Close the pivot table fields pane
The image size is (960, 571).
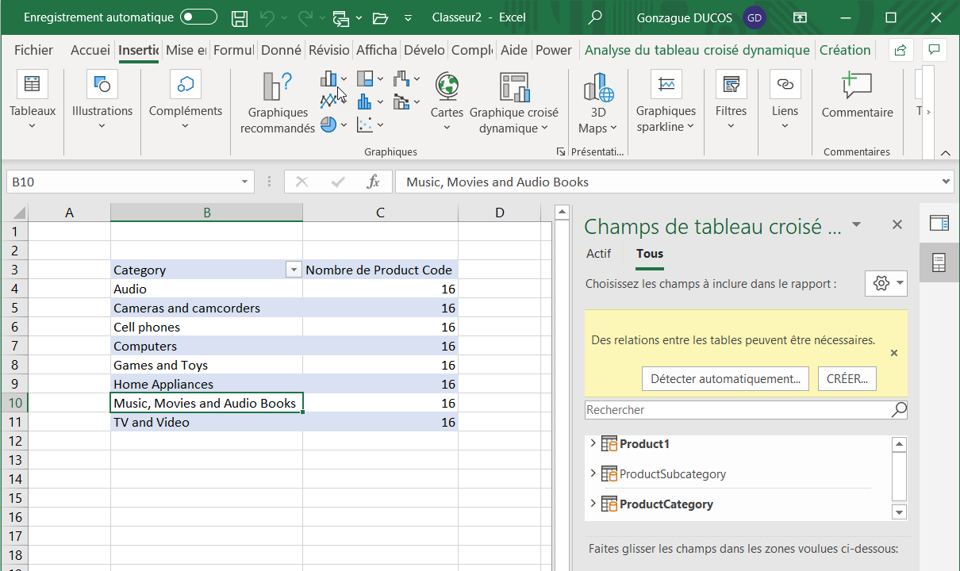(897, 225)
